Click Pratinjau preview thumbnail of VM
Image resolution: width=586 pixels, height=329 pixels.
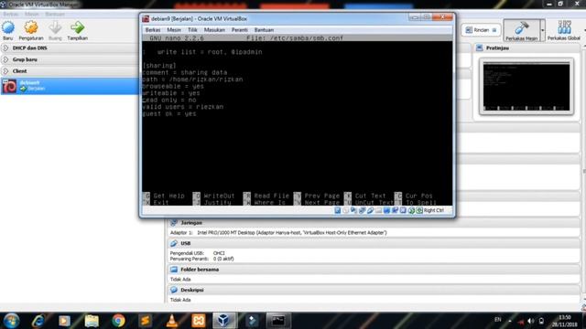[526, 87]
